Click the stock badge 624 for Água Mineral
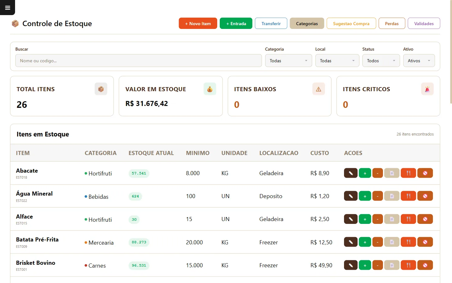 point(135,196)
